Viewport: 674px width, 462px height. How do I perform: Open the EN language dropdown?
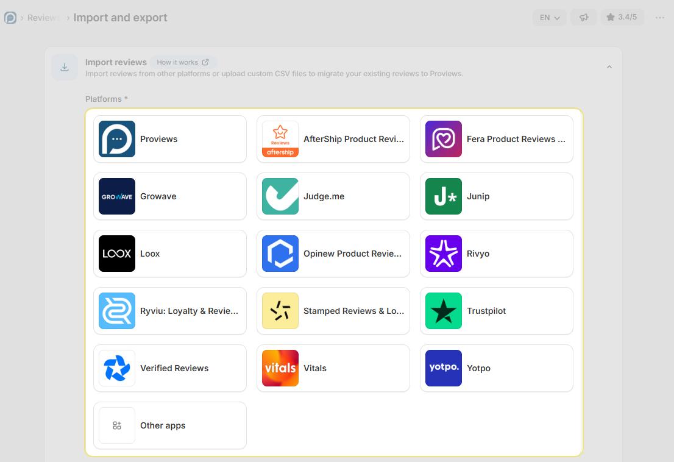click(x=549, y=18)
